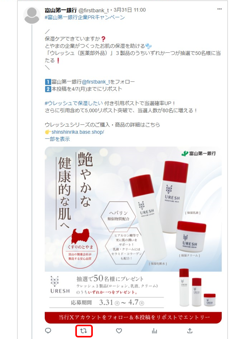Image resolution: width=245 pixels, height=339 pixels.
Task: Open the URESH campaign image
Action: coord(133,235)
